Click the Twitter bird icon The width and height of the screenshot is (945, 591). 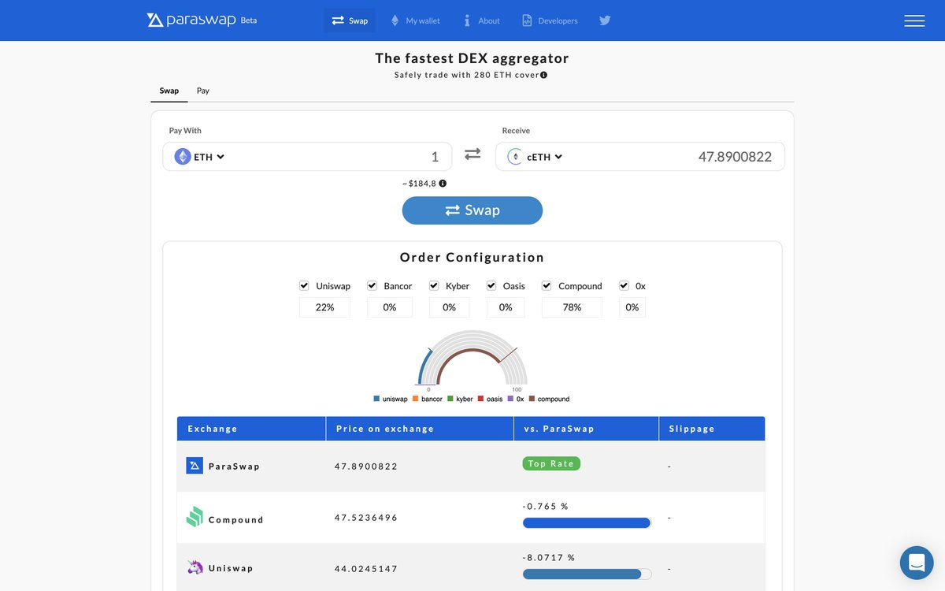click(x=605, y=20)
